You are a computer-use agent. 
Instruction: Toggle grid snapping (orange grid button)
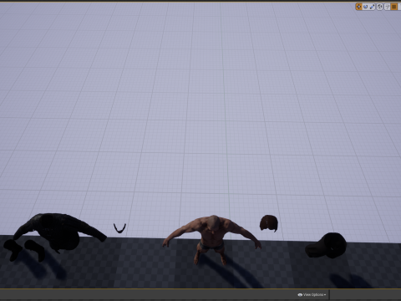pyautogui.click(x=394, y=7)
